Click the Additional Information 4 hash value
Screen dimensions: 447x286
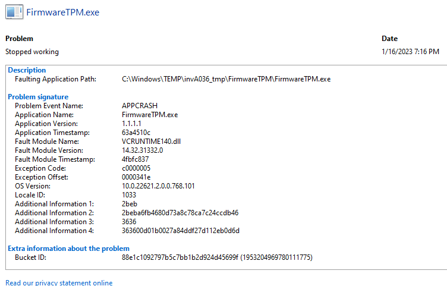[180, 231]
